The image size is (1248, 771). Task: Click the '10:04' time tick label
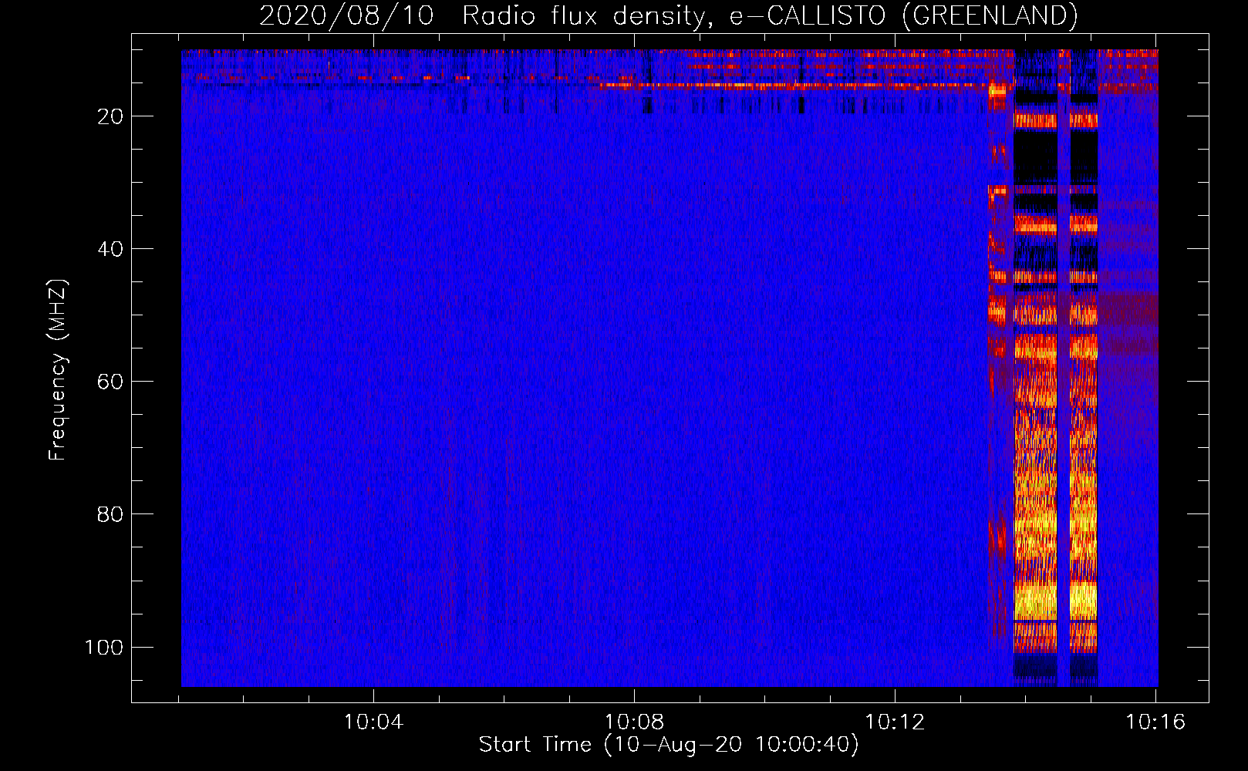(373, 722)
